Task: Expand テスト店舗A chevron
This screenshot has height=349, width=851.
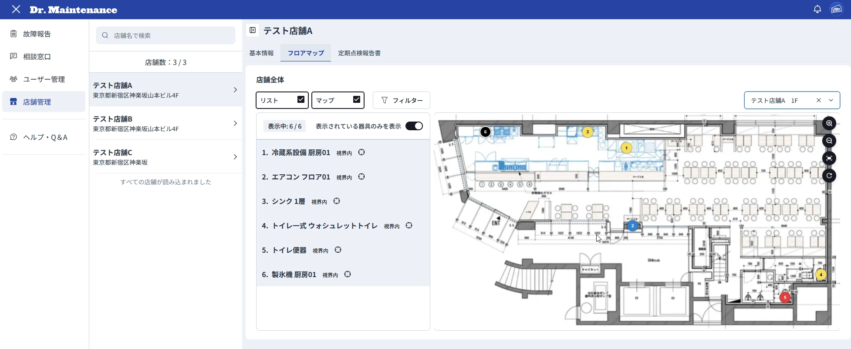Action: (x=235, y=90)
